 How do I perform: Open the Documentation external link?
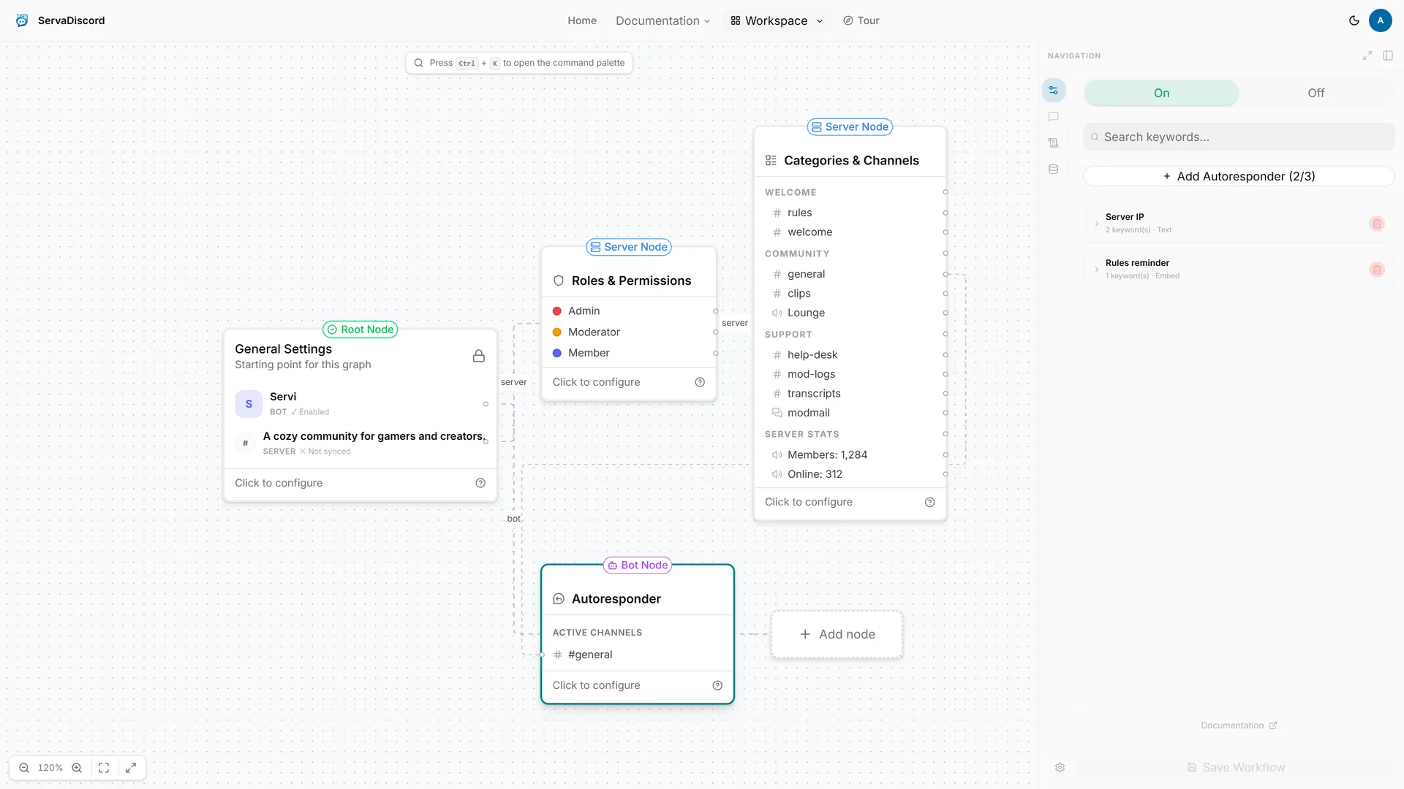coord(1239,725)
